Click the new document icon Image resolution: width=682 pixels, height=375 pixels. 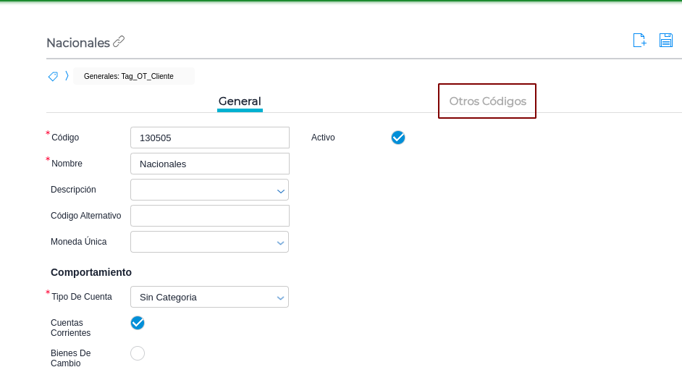click(639, 41)
